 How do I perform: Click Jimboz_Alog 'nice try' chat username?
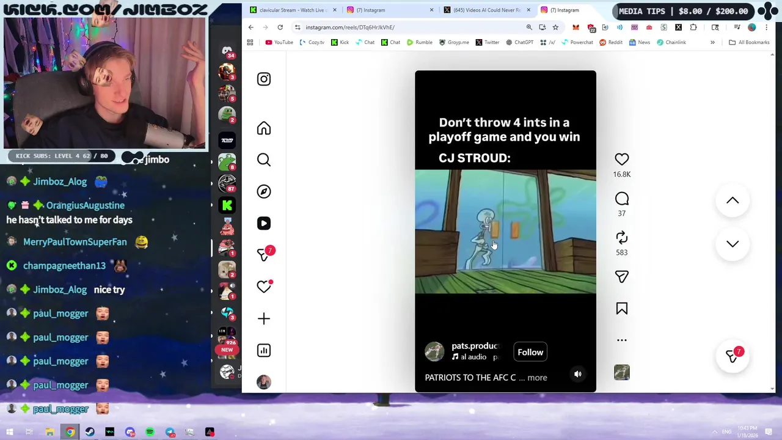pyautogui.click(x=60, y=290)
